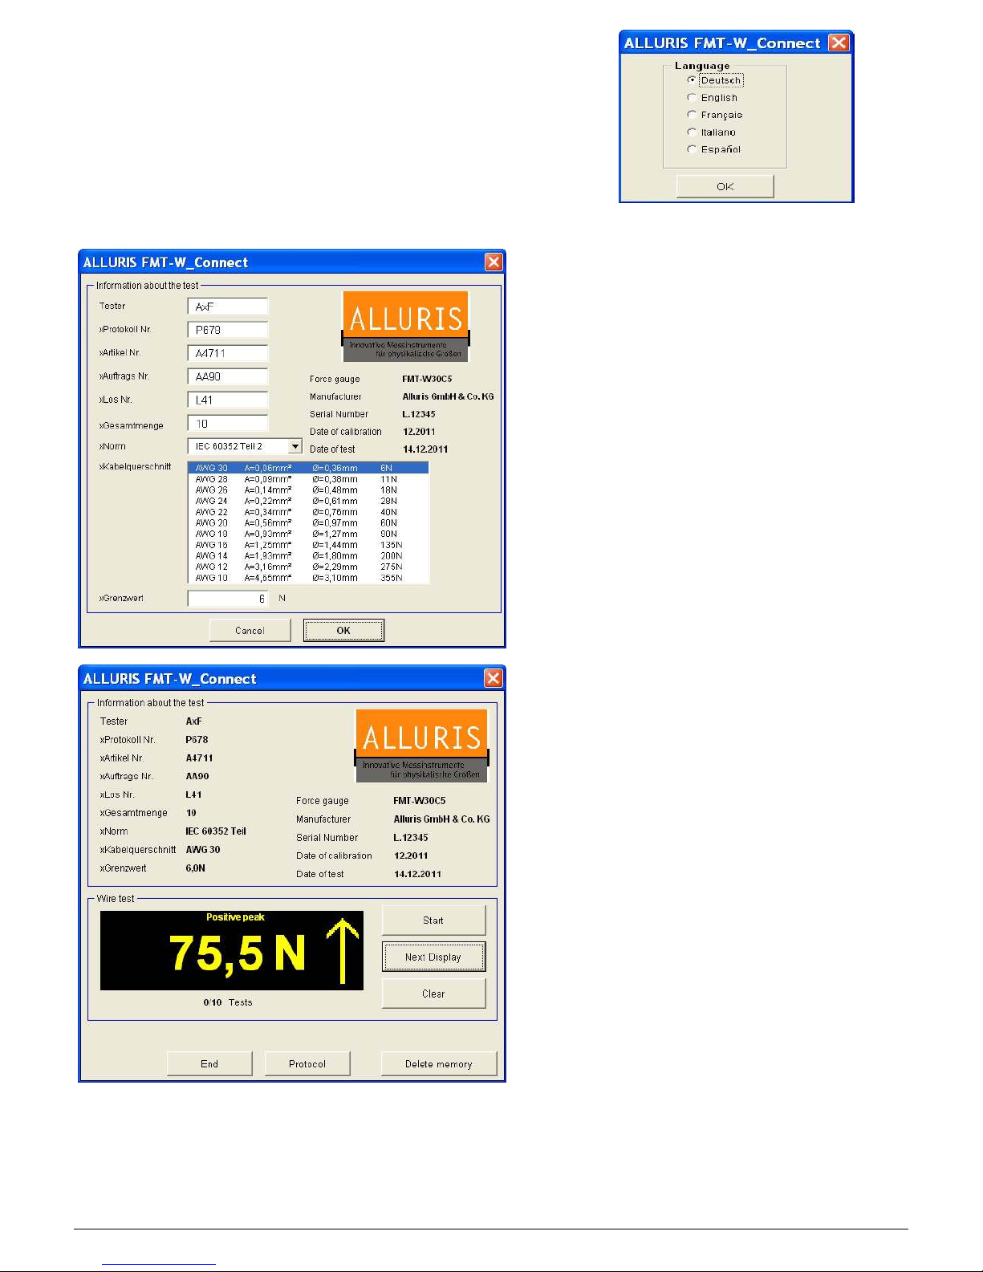983x1272 pixels.
Task: Clear the wire test reading
Action: tap(433, 994)
